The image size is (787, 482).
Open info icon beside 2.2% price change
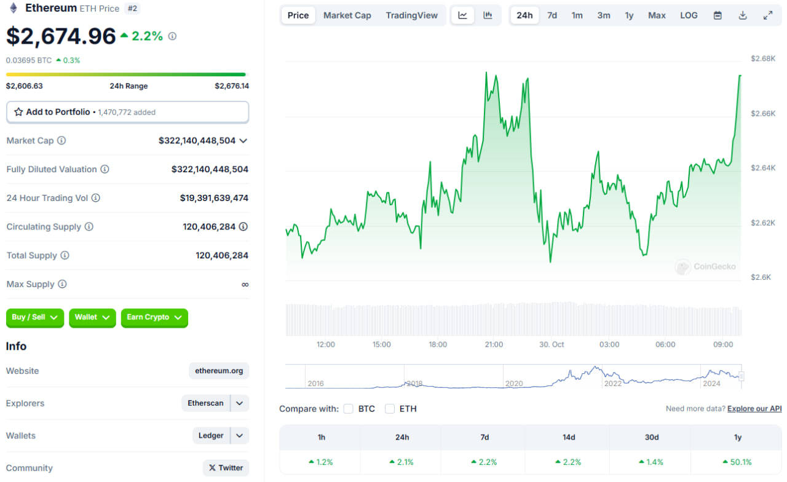pos(172,36)
